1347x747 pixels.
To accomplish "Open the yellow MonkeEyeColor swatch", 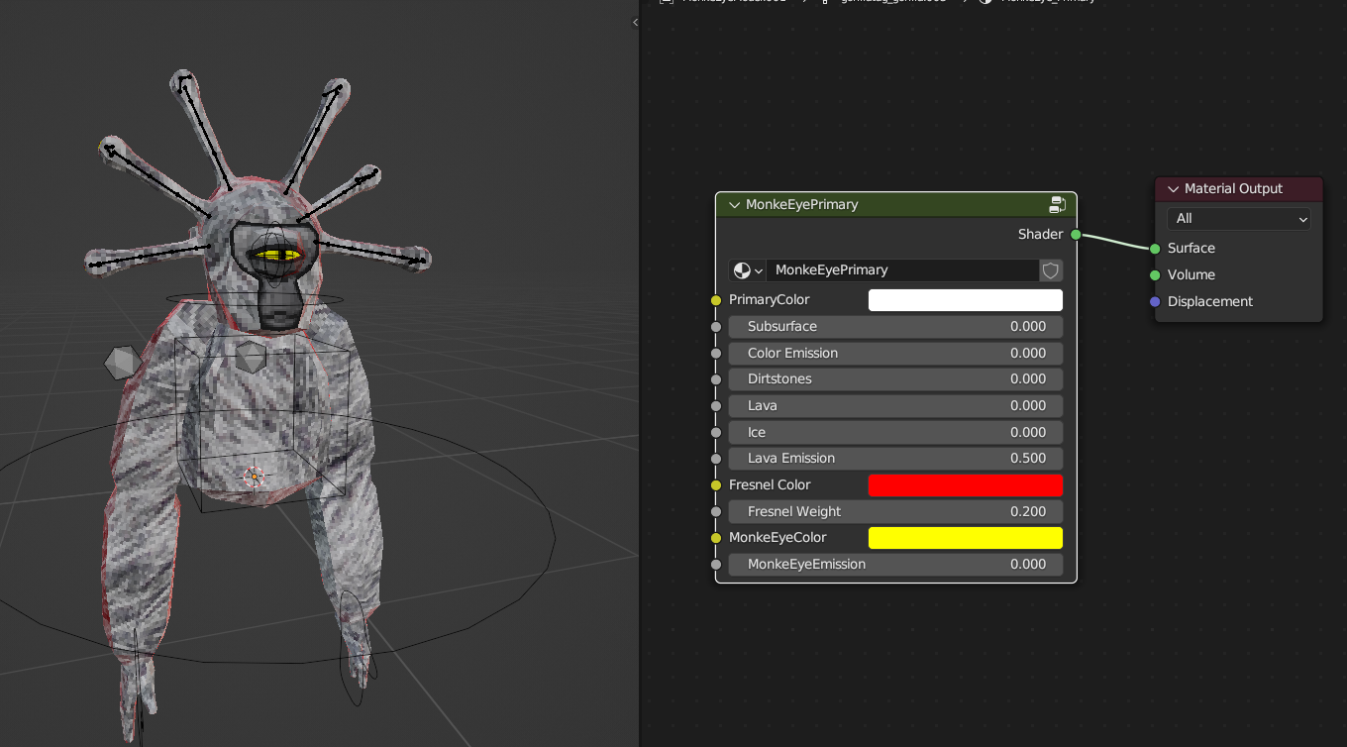I will (965, 537).
